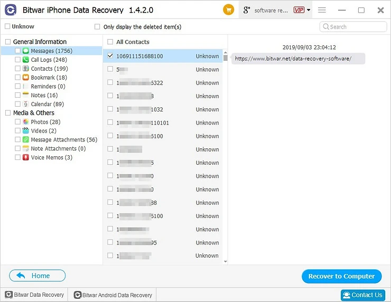Click the contact list scroll down arrow
391x302 pixels.
point(226,262)
